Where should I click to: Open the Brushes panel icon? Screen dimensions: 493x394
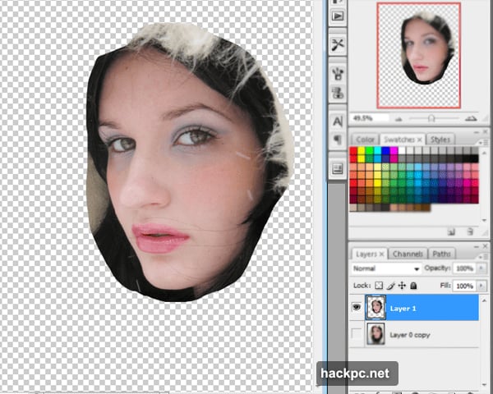338,74
